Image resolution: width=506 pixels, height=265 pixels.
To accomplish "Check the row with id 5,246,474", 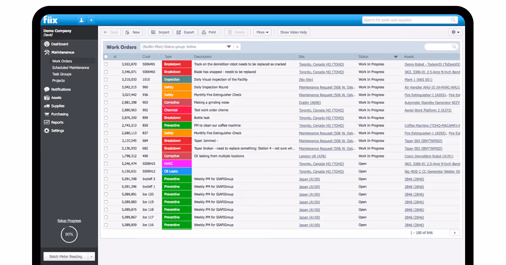I will pyautogui.click(x=106, y=164).
